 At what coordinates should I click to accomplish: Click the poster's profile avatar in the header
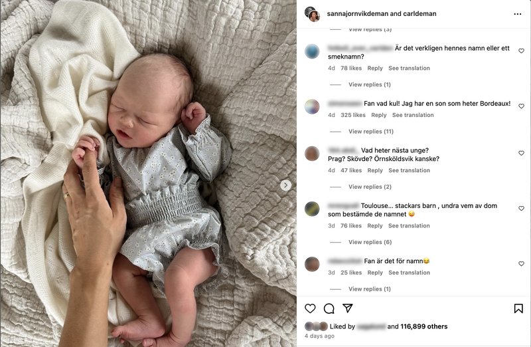click(x=312, y=14)
